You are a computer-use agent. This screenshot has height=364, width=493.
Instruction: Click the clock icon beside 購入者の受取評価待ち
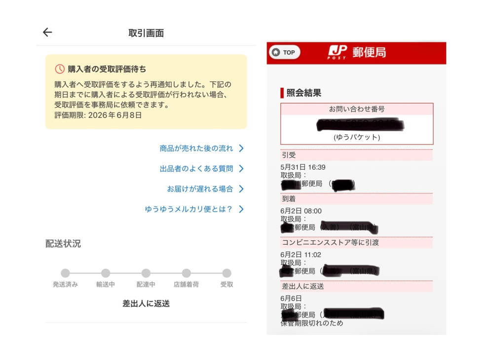[x=60, y=69]
